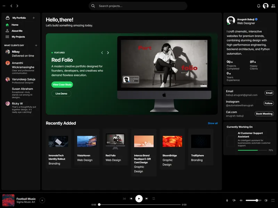The height and width of the screenshot is (208, 278).
Task: Click Sigma Music Art artist name
Action: pyautogui.click(x=26, y=202)
